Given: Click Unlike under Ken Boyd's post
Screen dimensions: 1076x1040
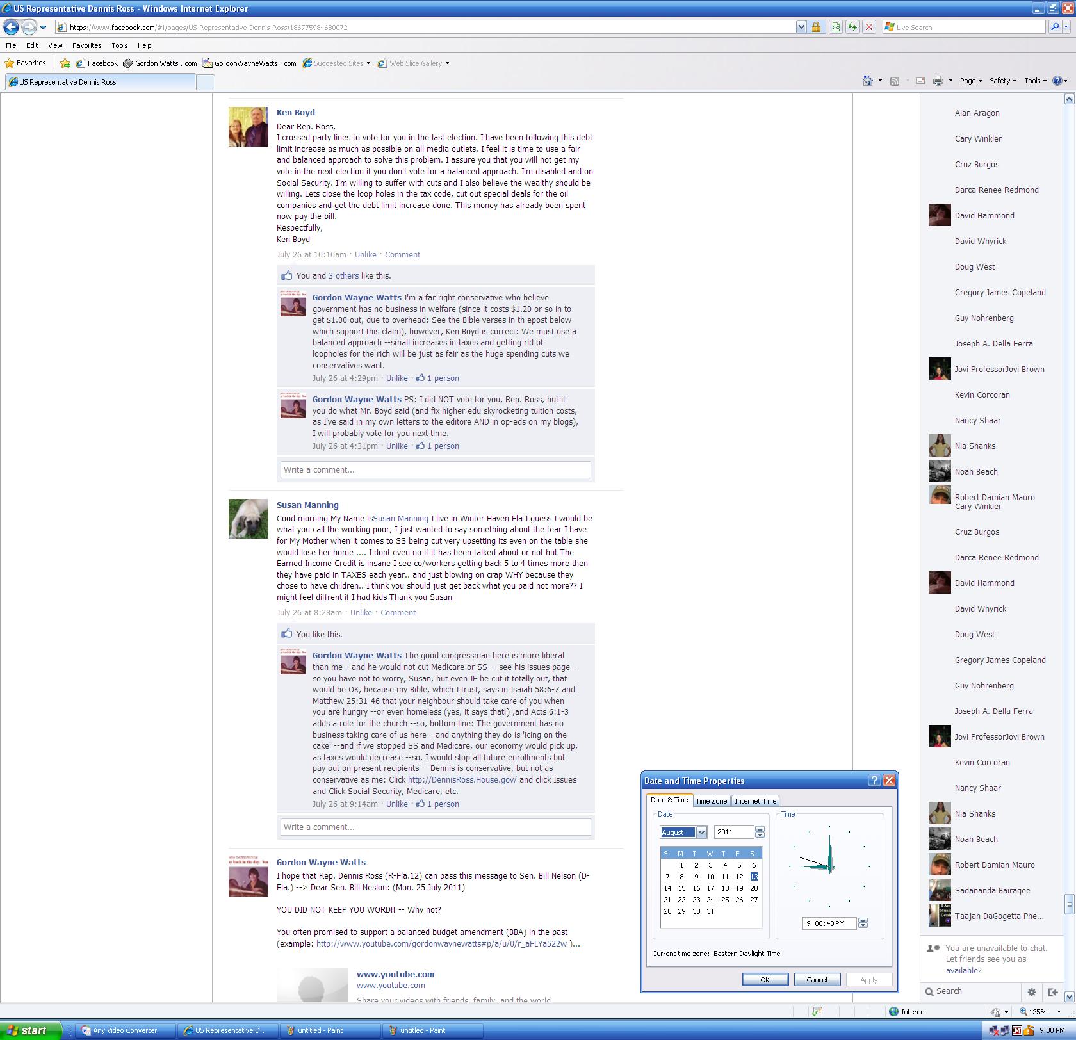Looking at the screenshot, I should pyautogui.click(x=365, y=255).
